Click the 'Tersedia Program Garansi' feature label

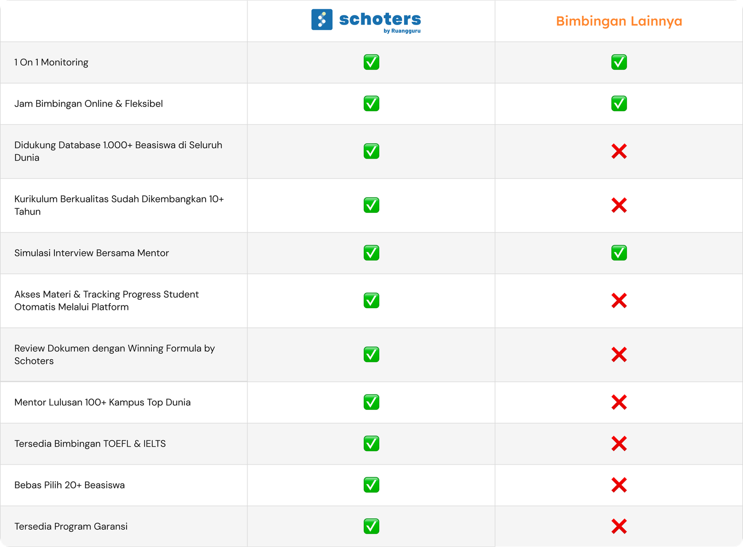coord(71,527)
